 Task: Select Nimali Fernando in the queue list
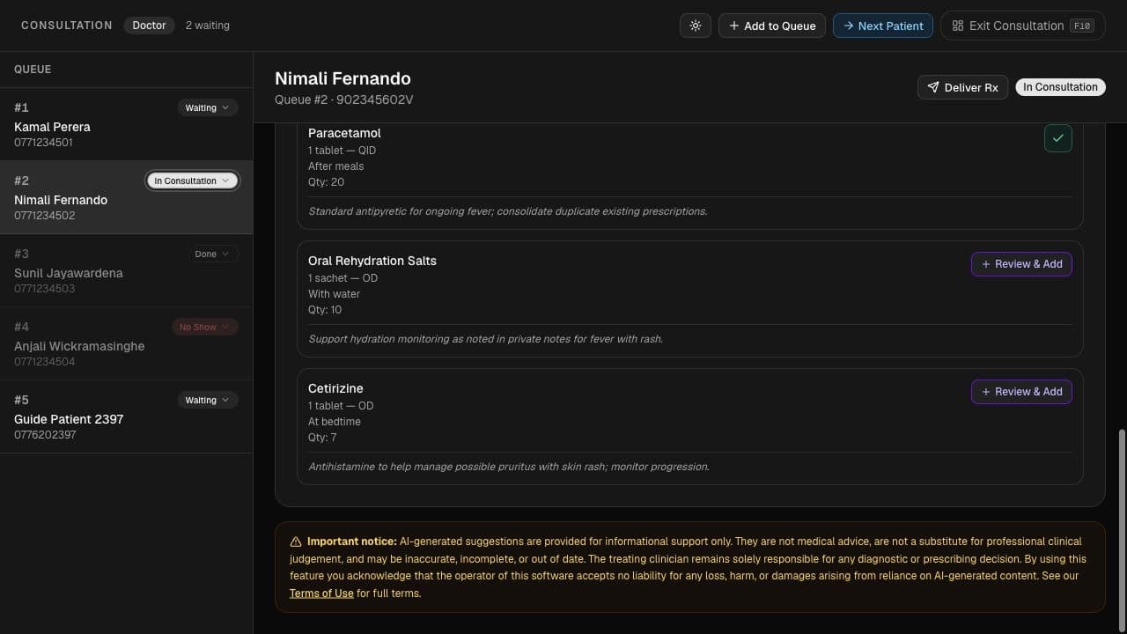click(126, 197)
